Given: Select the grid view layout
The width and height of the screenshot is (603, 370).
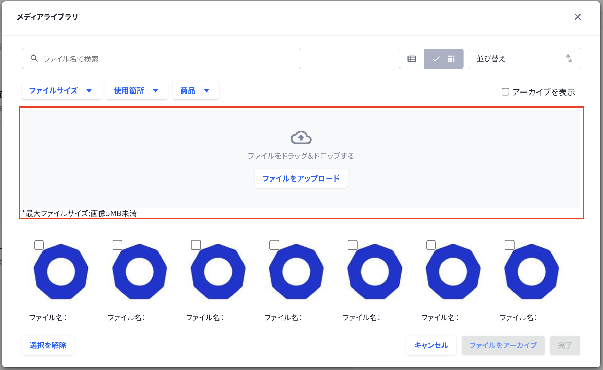Looking at the screenshot, I should click(x=444, y=59).
